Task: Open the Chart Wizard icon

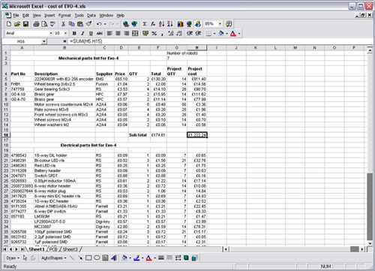Action: click(x=181, y=24)
